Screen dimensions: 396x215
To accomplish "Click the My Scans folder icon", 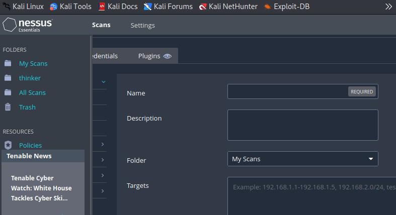I will pyautogui.click(x=8, y=63).
